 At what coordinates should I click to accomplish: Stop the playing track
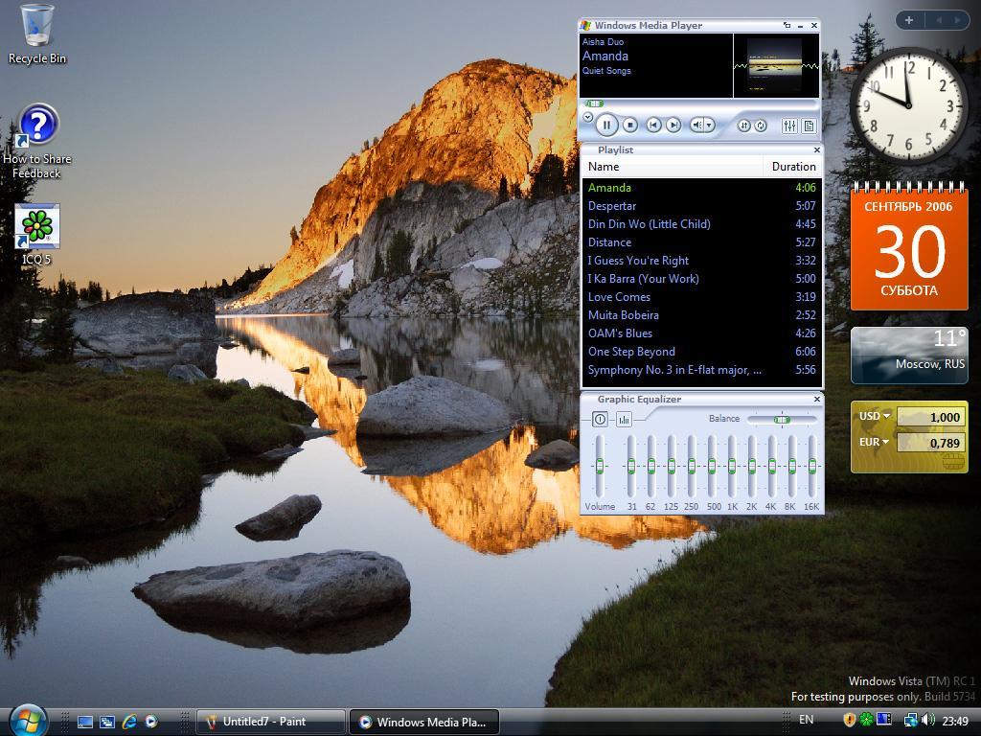tap(630, 126)
